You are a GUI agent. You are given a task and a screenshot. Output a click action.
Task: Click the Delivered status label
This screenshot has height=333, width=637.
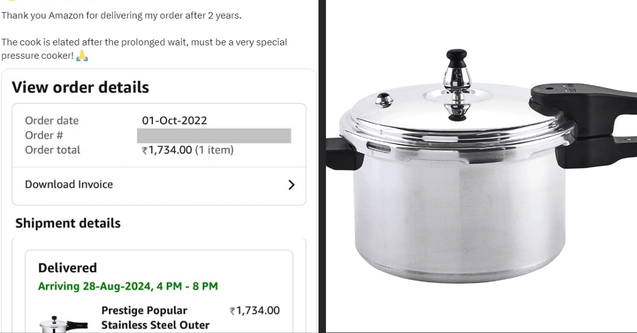coord(67,268)
